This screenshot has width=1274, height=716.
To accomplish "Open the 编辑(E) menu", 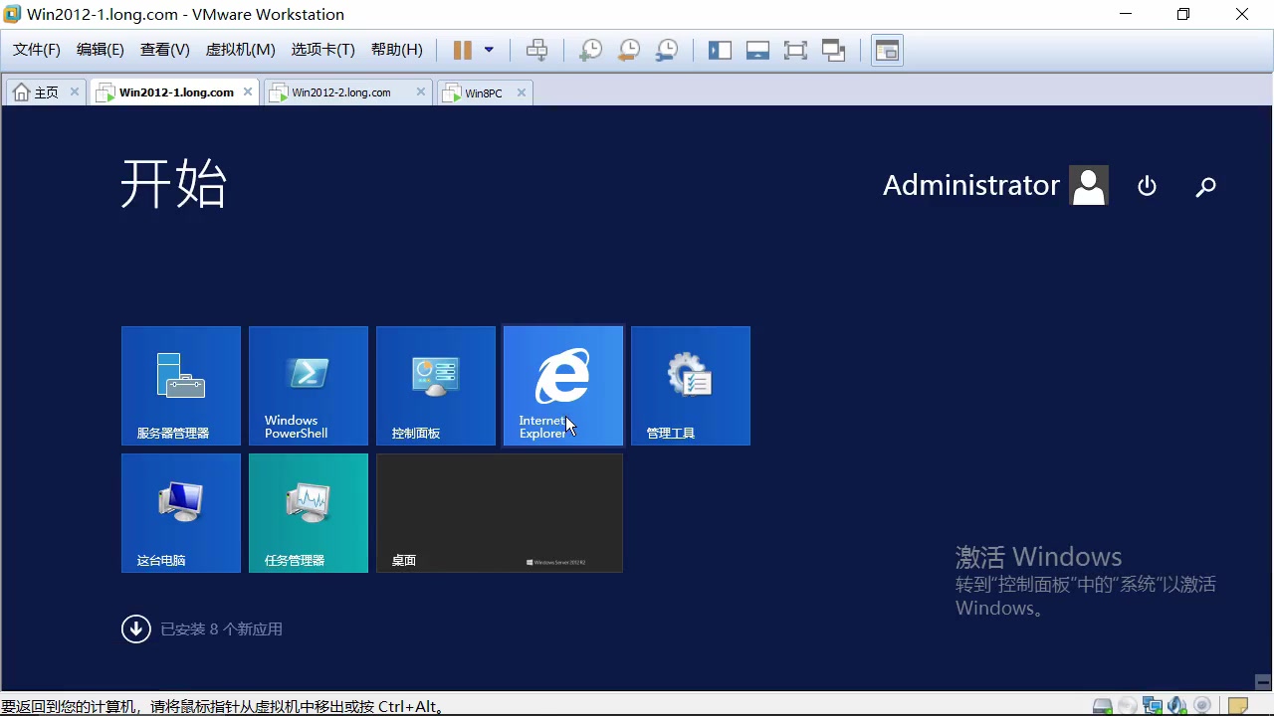I will (101, 50).
